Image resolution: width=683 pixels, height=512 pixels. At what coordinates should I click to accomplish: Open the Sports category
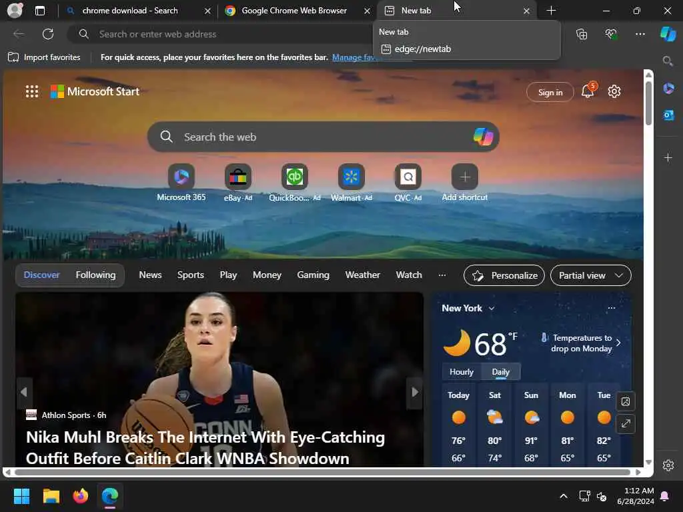pos(190,275)
